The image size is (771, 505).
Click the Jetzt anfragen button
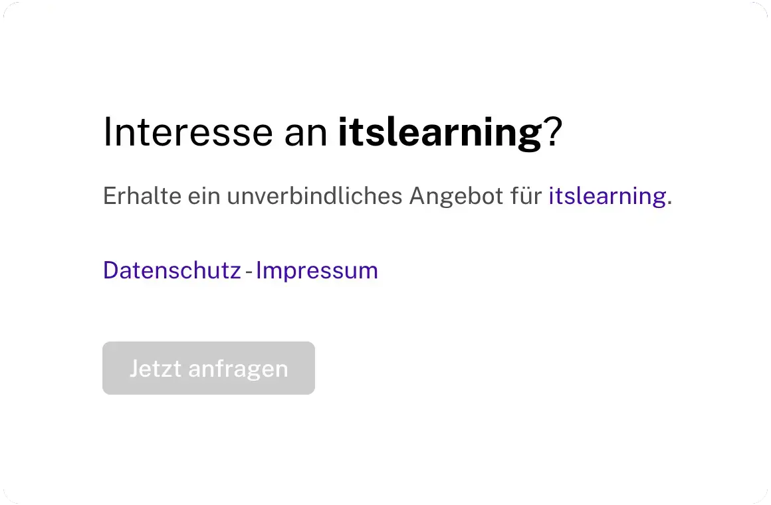[x=208, y=368]
